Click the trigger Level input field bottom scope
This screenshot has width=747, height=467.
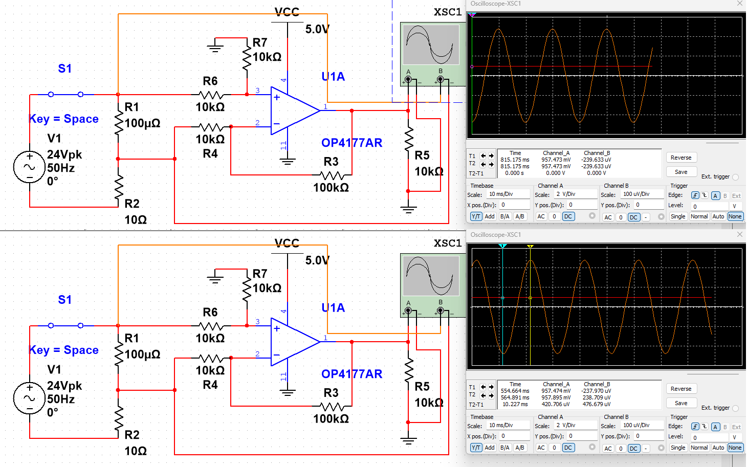coord(710,437)
